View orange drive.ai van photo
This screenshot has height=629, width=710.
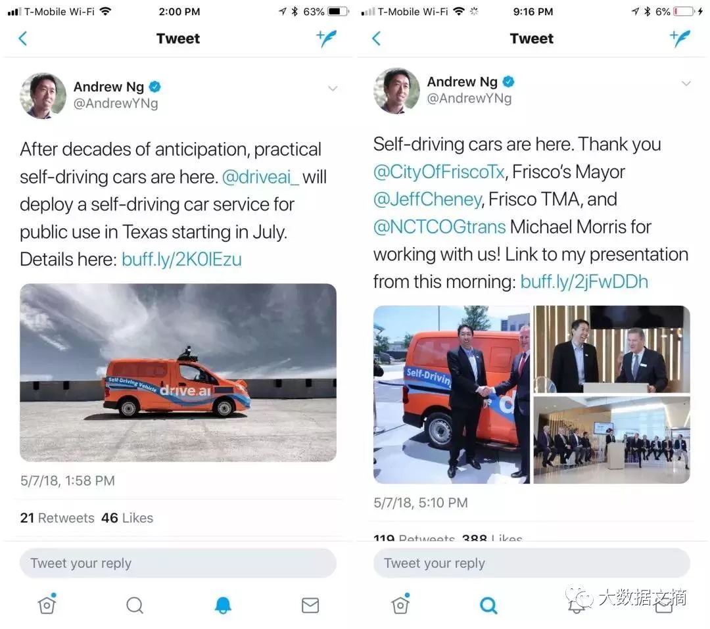[178, 373]
